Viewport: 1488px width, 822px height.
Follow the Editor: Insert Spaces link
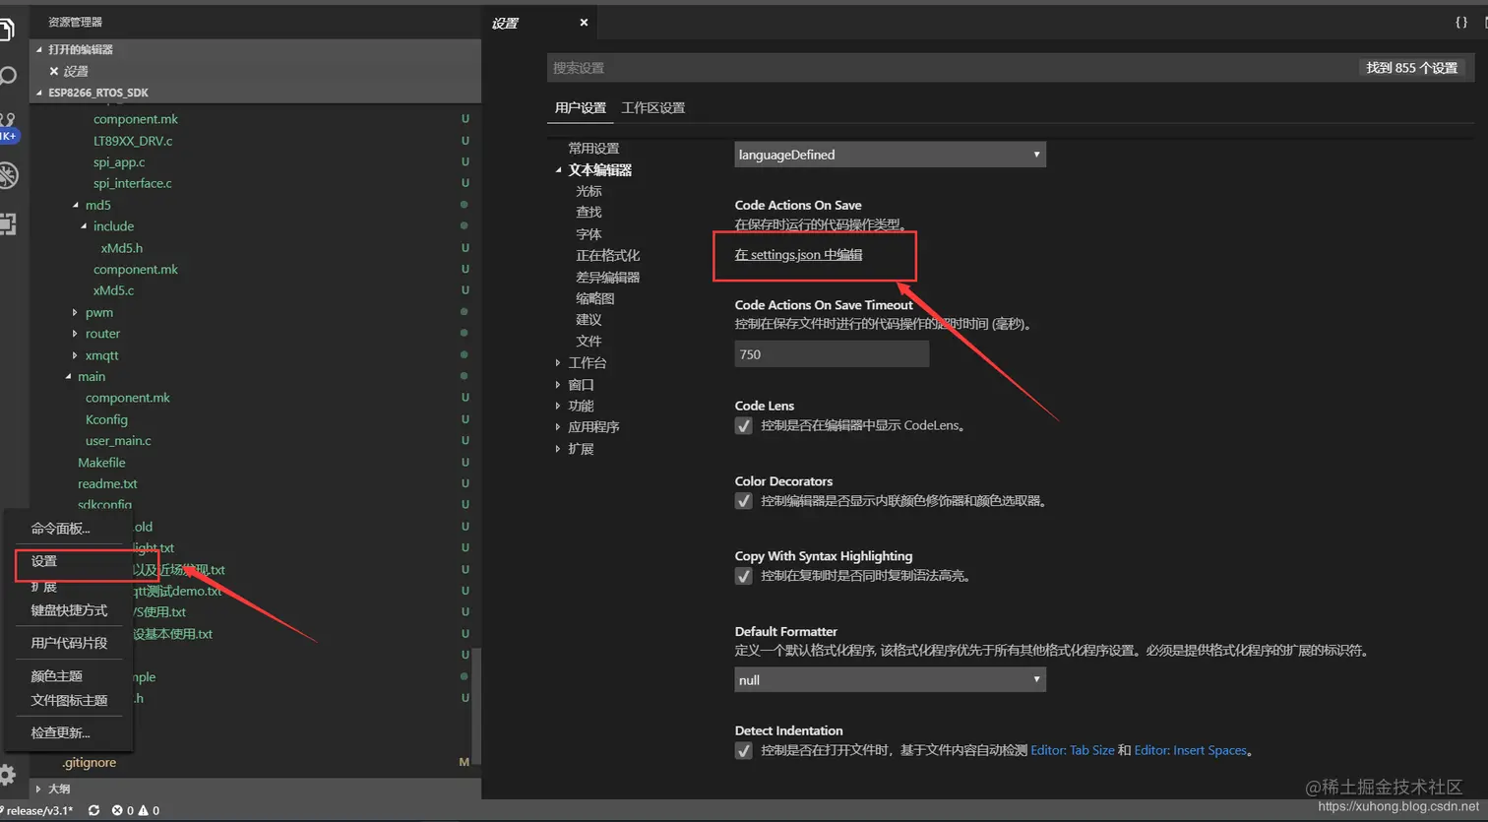[1191, 750]
